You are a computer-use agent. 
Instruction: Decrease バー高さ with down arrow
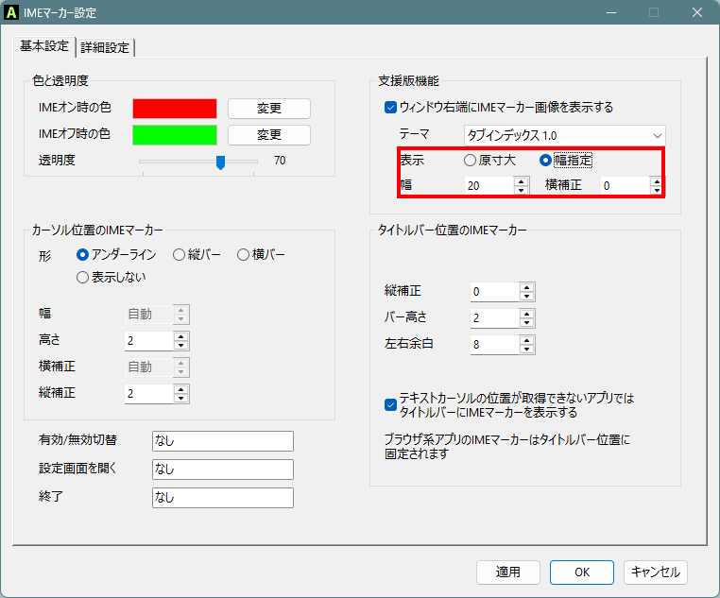click(x=526, y=323)
